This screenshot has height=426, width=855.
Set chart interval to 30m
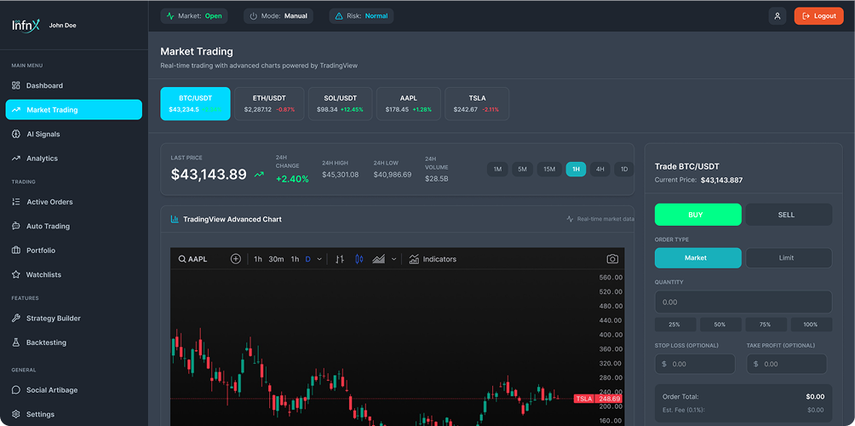pos(276,259)
